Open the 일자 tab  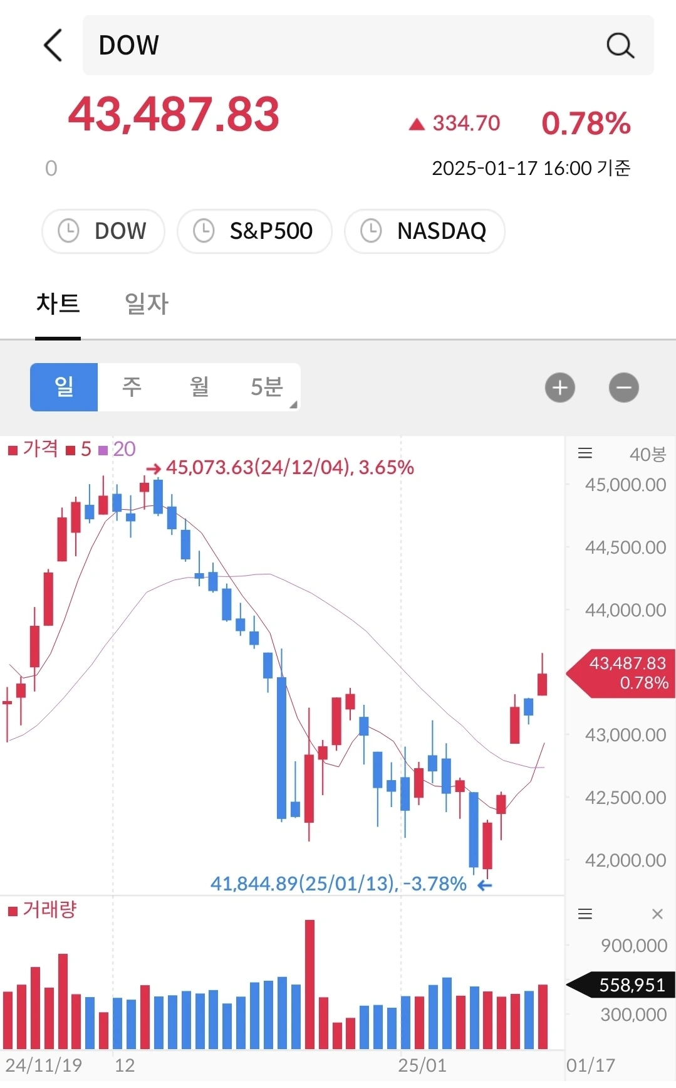tap(147, 304)
